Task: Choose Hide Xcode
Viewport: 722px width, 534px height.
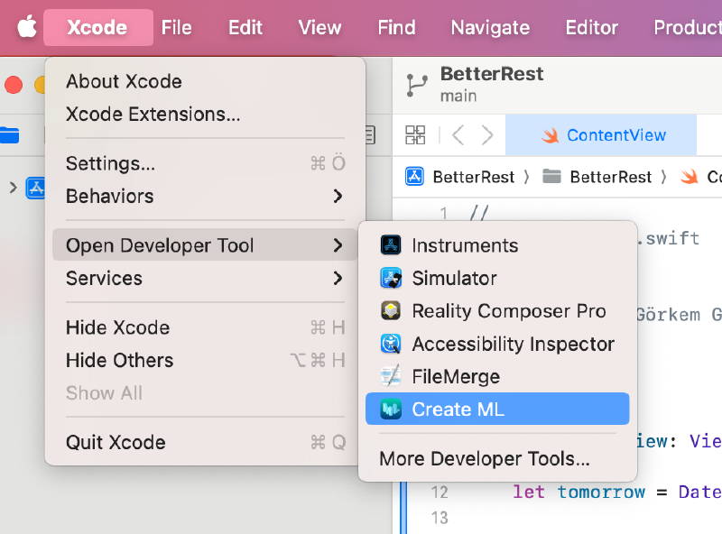Action: (205, 327)
